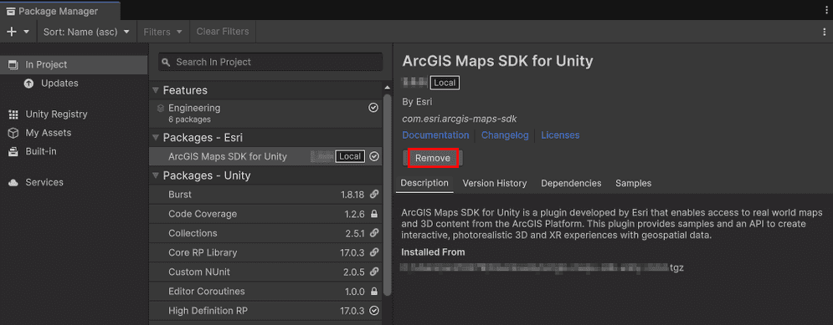Select the High Definition RP package row
Viewport: 833px width, 325px height.
[265, 311]
